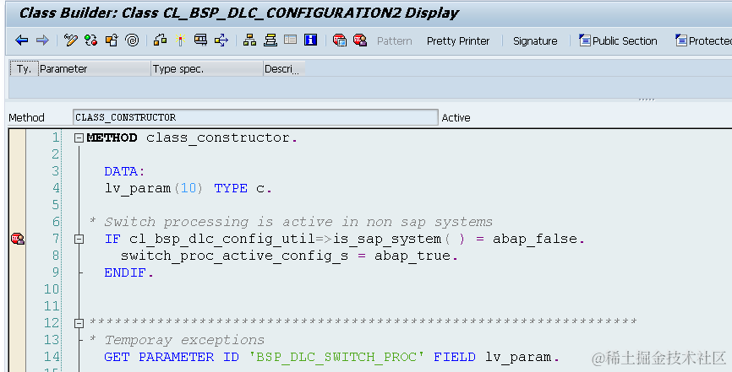Viewport: 732px width, 372px height.
Task: Click the Set/Delete Session Breakpoint icon
Action: point(340,40)
